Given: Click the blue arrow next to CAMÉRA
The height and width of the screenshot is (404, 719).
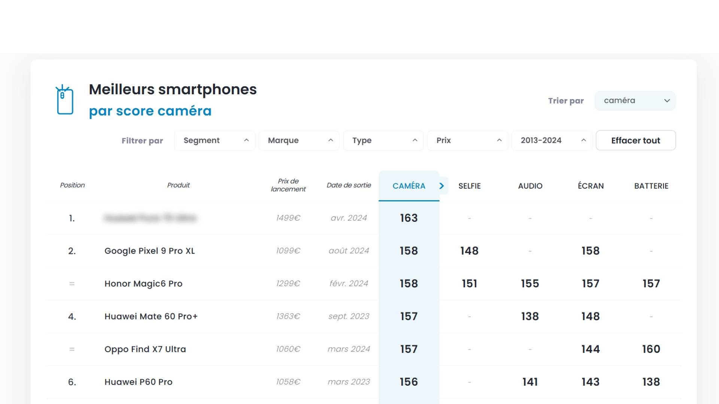Looking at the screenshot, I should point(442,186).
